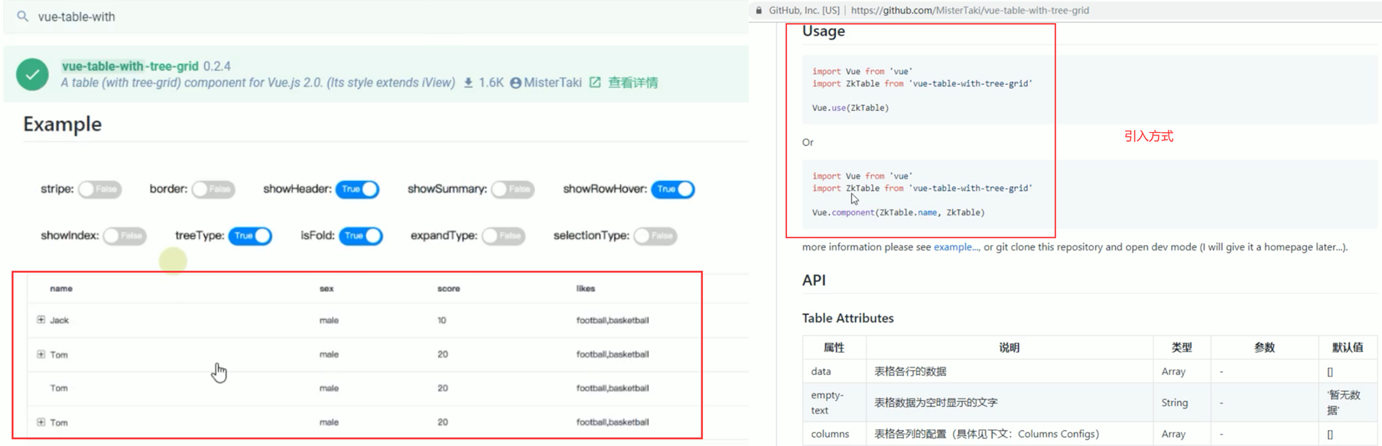Click the search magnifier icon
The height and width of the screenshot is (446, 1382).
(23, 16)
